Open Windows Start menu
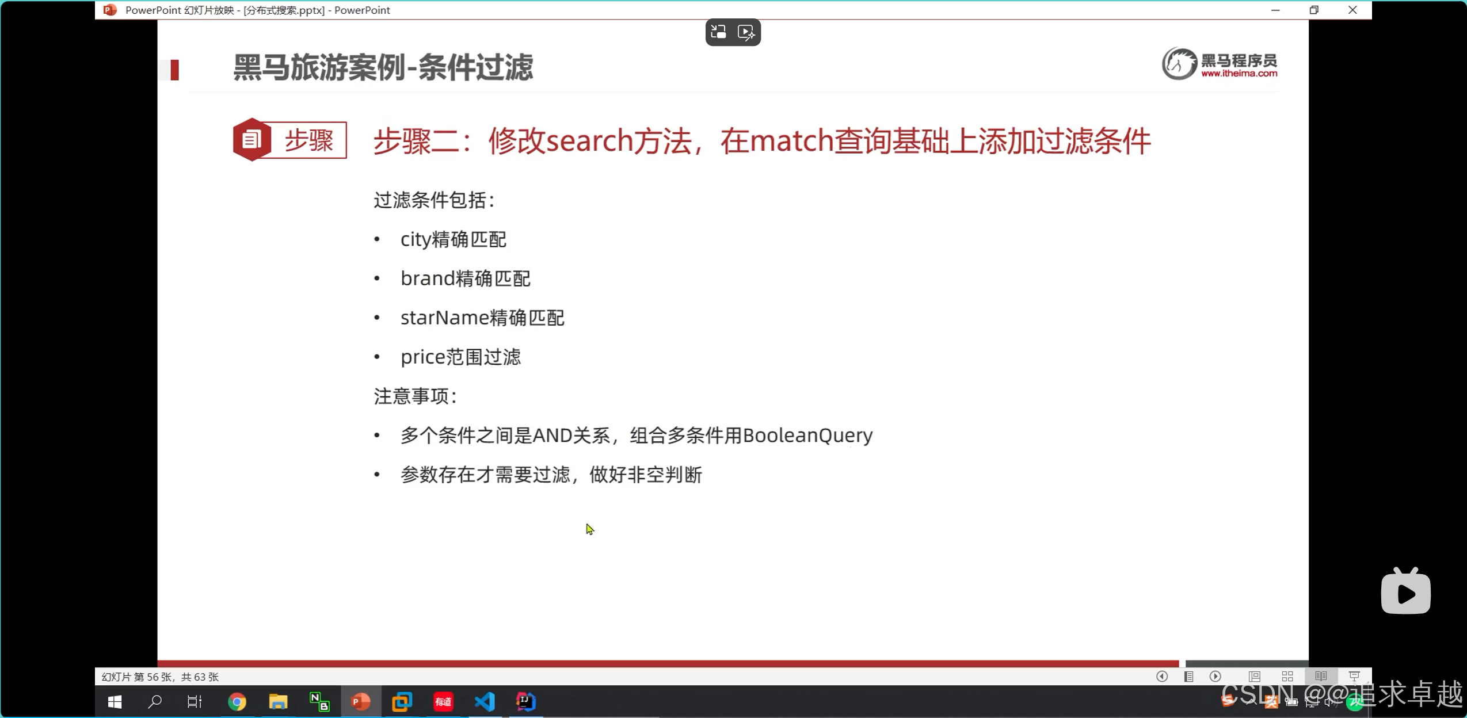 115,701
